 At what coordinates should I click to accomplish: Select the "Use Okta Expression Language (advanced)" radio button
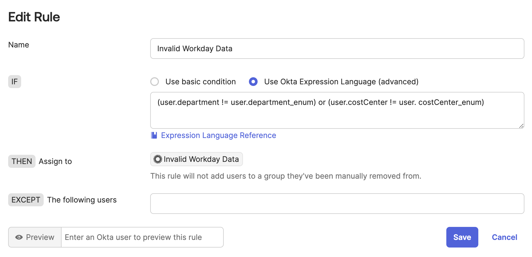253,82
